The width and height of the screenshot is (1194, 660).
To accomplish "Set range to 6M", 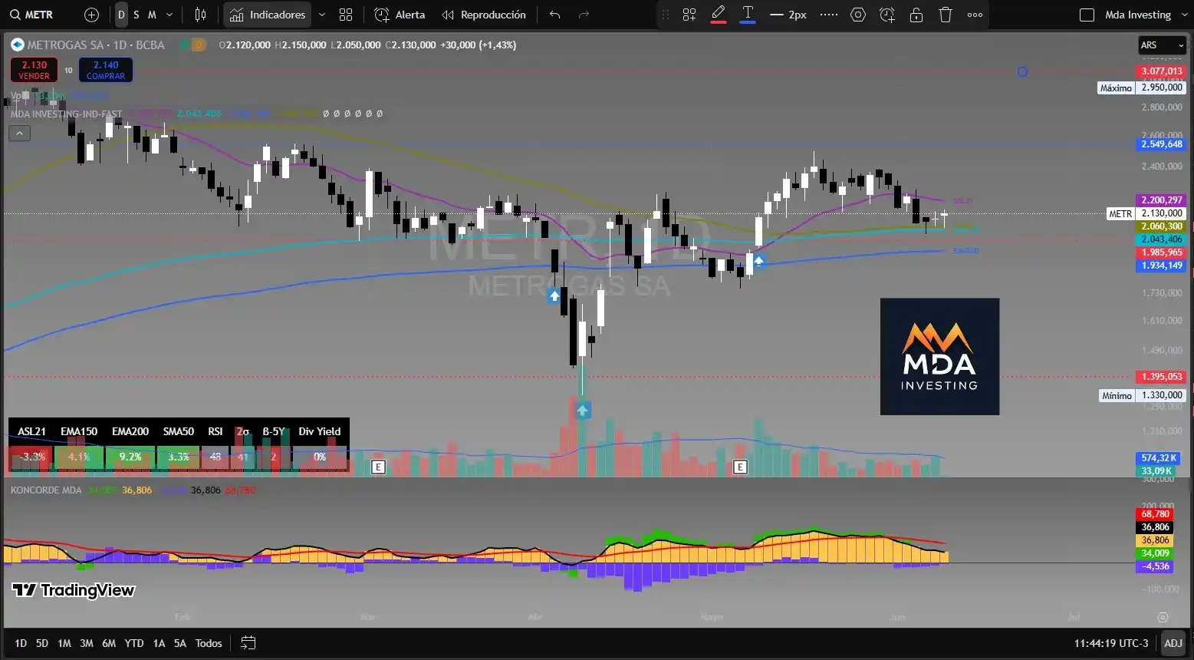I will coord(109,643).
